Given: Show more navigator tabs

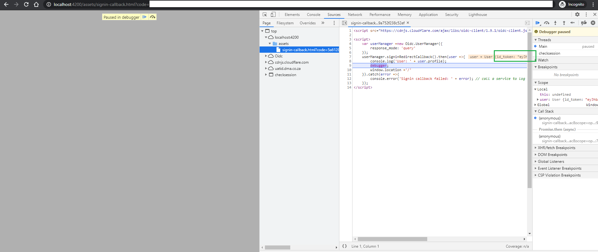Looking at the screenshot, I should tap(323, 23).
